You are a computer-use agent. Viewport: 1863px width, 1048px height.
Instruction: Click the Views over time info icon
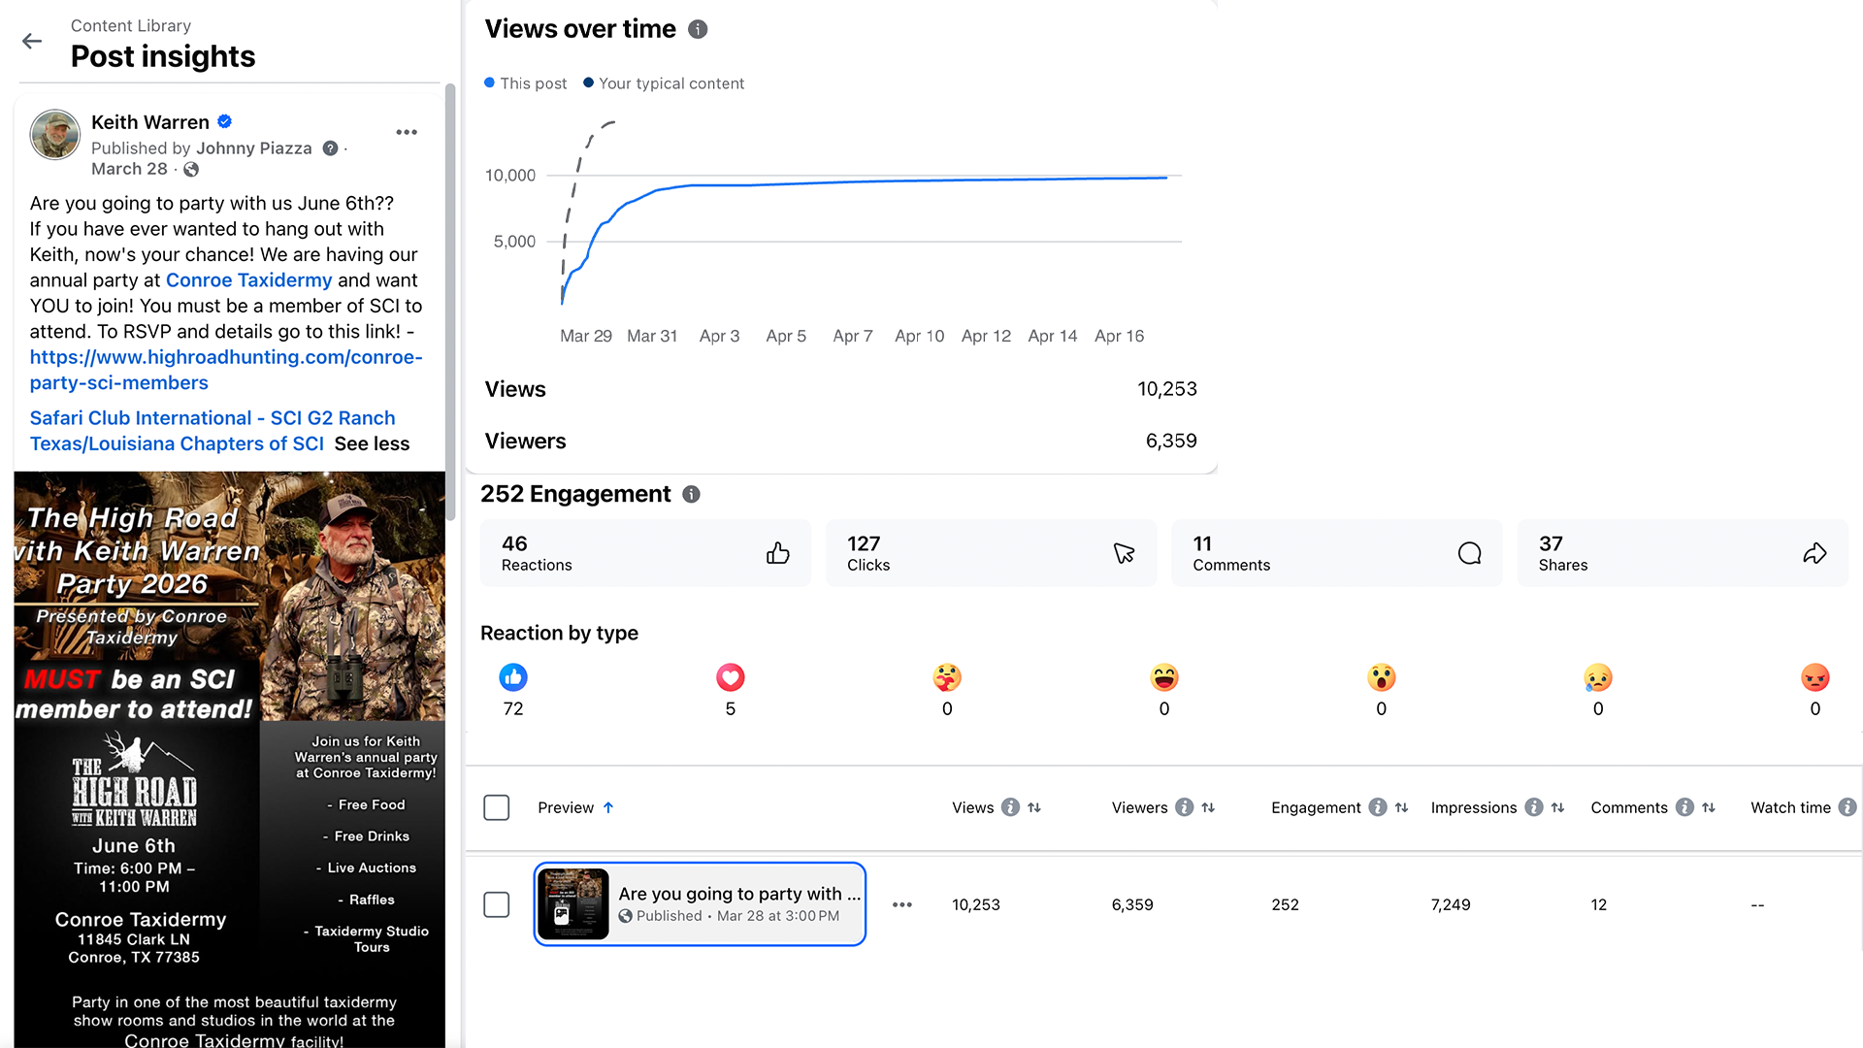698,29
